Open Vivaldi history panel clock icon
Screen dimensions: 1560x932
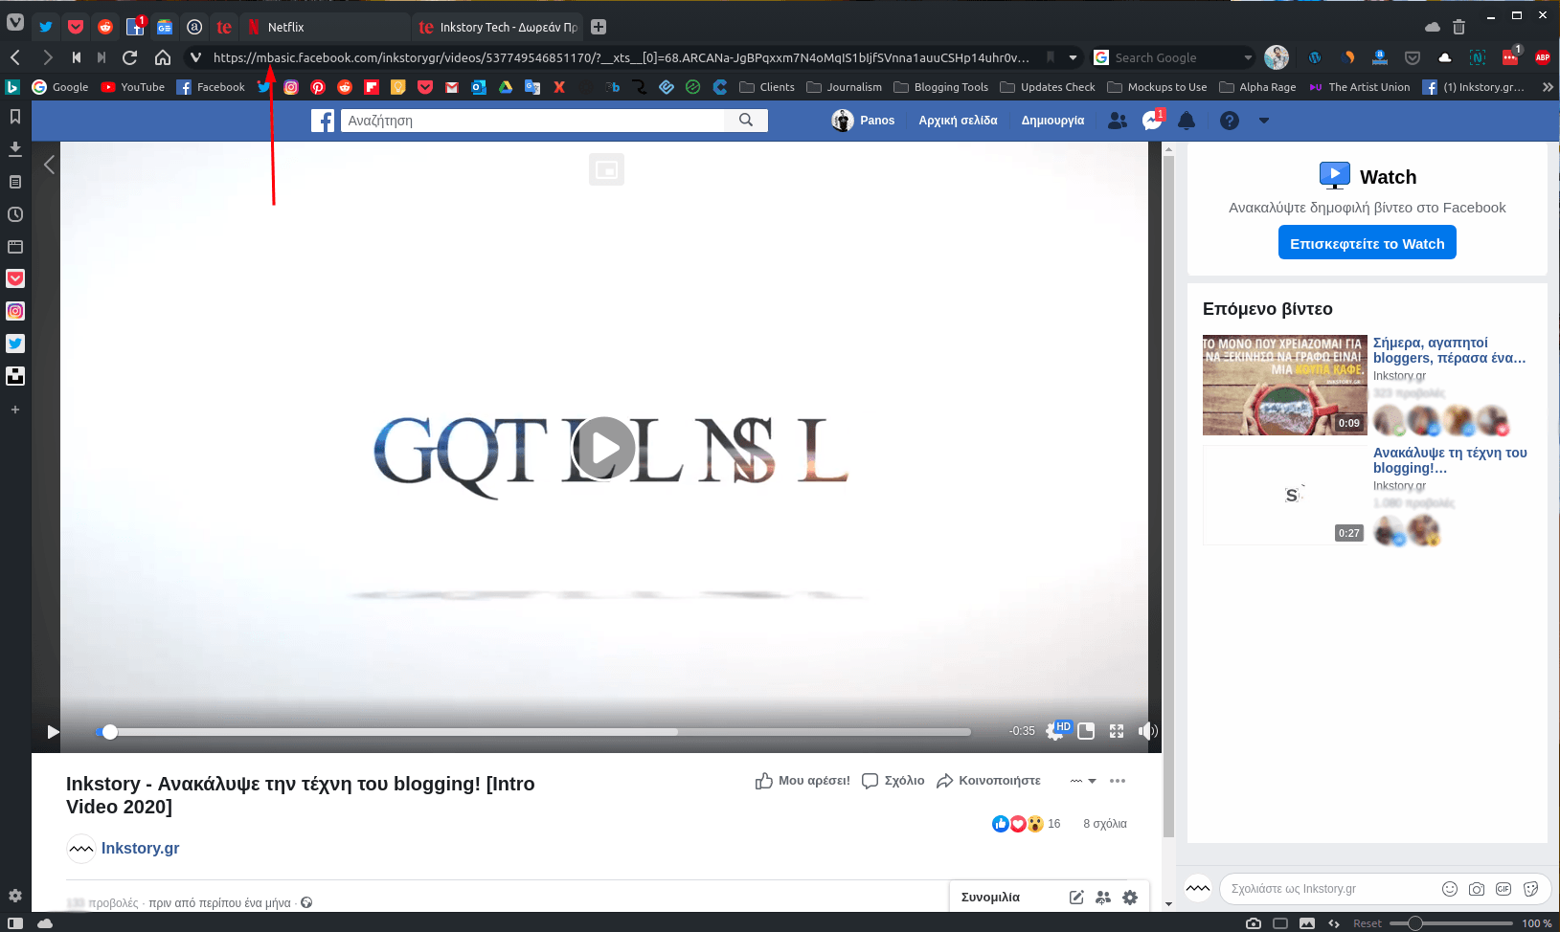tap(15, 214)
